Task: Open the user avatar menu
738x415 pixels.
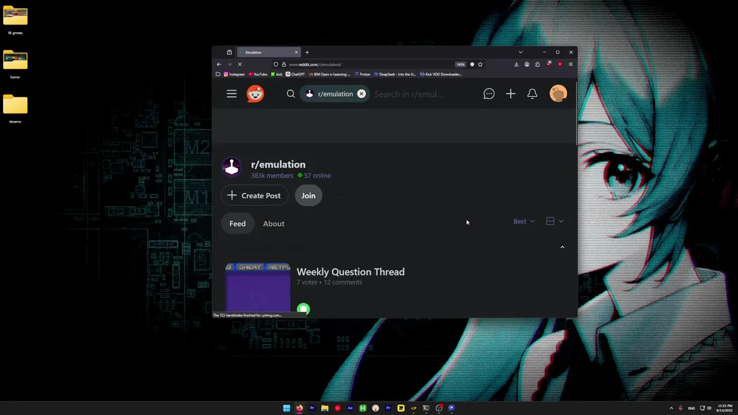Action: [558, 93]
